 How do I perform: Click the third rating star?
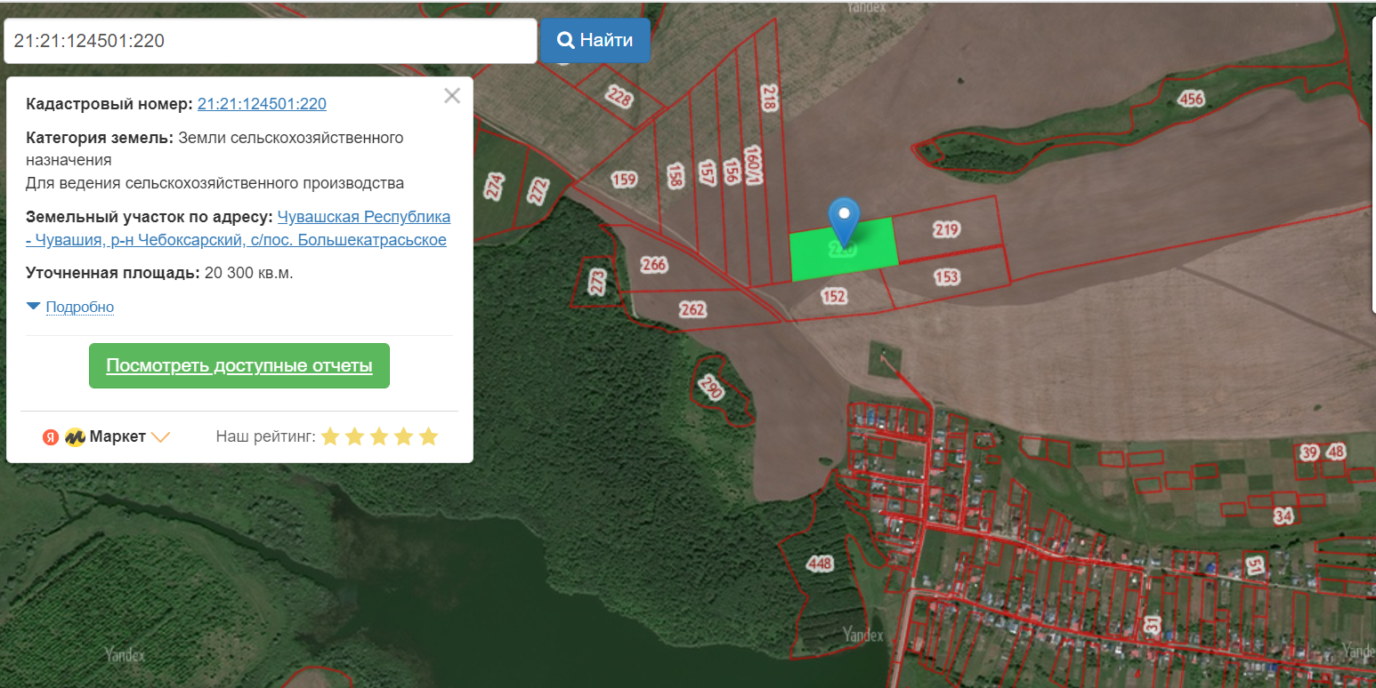click(380, 436)
